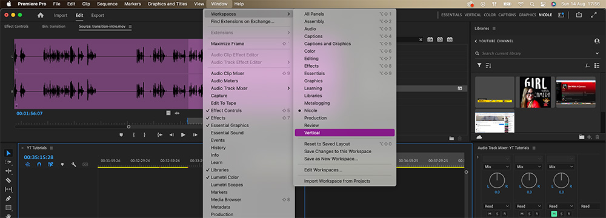Click Source monitor playhead scrubber
The image size is (606, 218).
[x=128, y=127]
